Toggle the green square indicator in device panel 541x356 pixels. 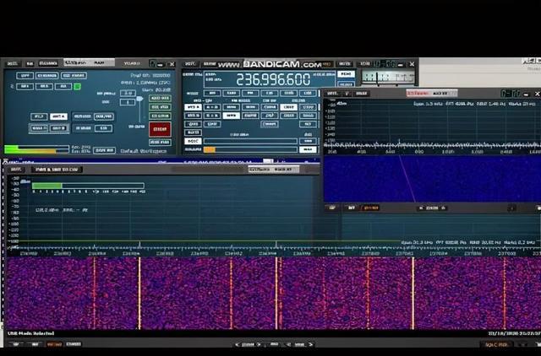pyautogui.click(x=77, y=86)
